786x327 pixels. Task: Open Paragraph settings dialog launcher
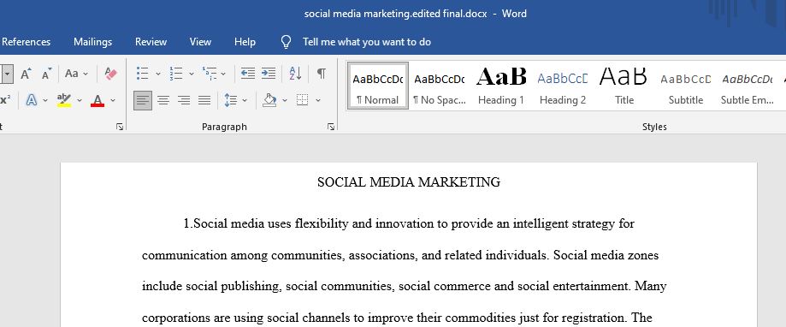[331, 127]
